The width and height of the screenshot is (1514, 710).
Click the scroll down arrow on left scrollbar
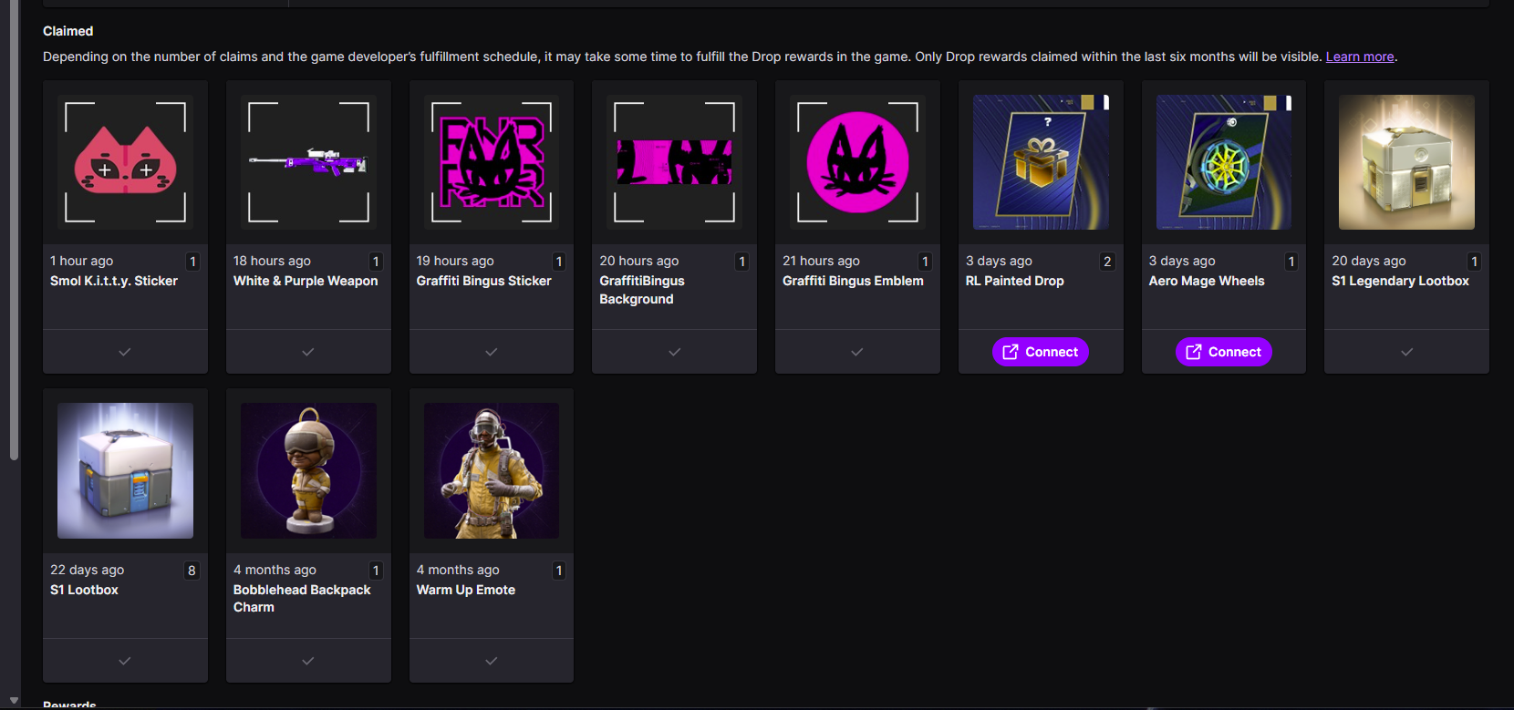14,700
